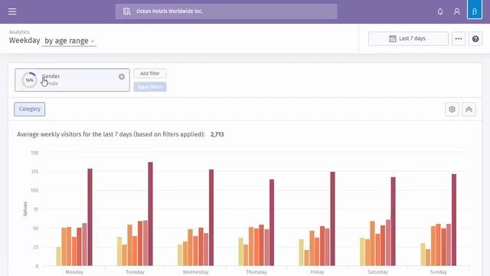Select the Category tab
Screen dimensions: 490x276
29,109
